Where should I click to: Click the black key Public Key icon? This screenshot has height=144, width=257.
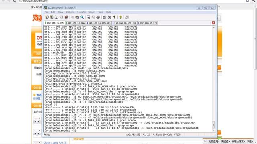click(114, 17)
